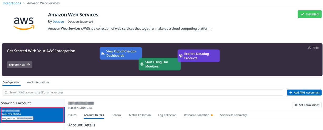Open the Explore Datadog Products card
Image resolution: width=323 pixels, height=130 pixels.
coord(198,56)
